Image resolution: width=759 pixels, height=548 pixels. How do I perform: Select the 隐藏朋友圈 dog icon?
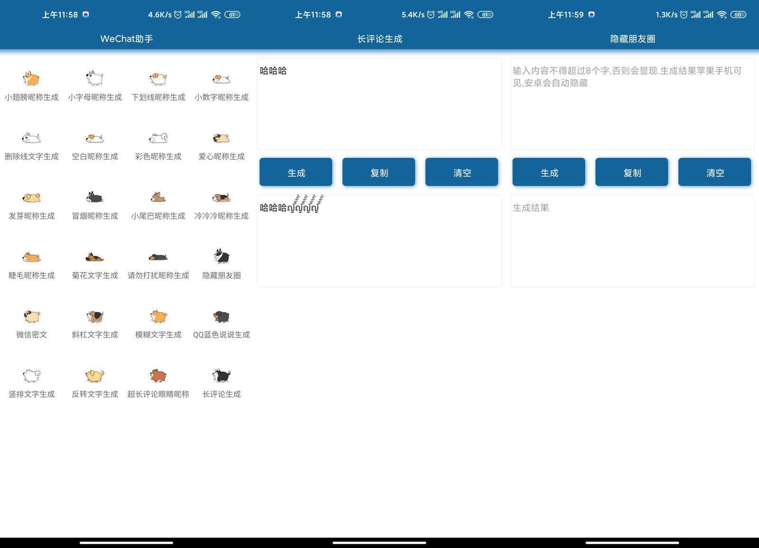[221, 258]
